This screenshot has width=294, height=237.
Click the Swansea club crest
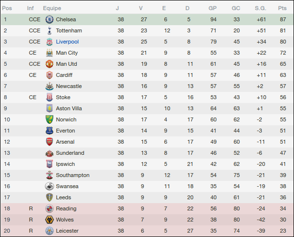click(x=49, y=186)
